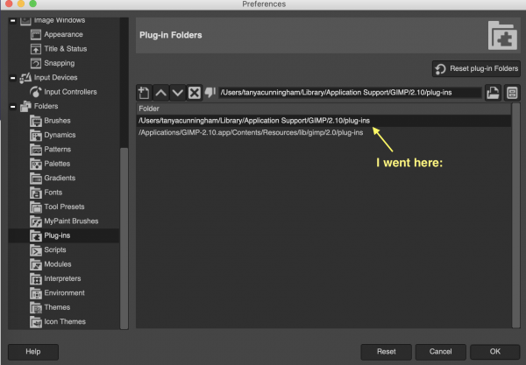Screen dimensions: 526x365
Task: Click the folder path text field
Action: point(350,93)
